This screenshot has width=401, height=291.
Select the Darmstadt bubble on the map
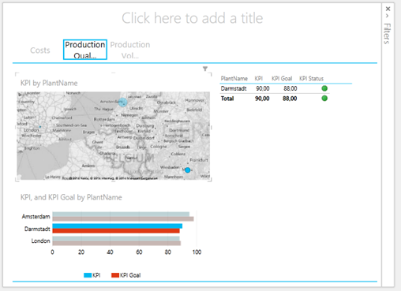(187, 170)
